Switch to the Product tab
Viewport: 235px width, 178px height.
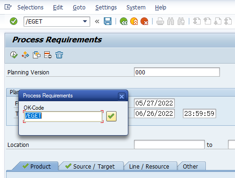click(36, 166)
